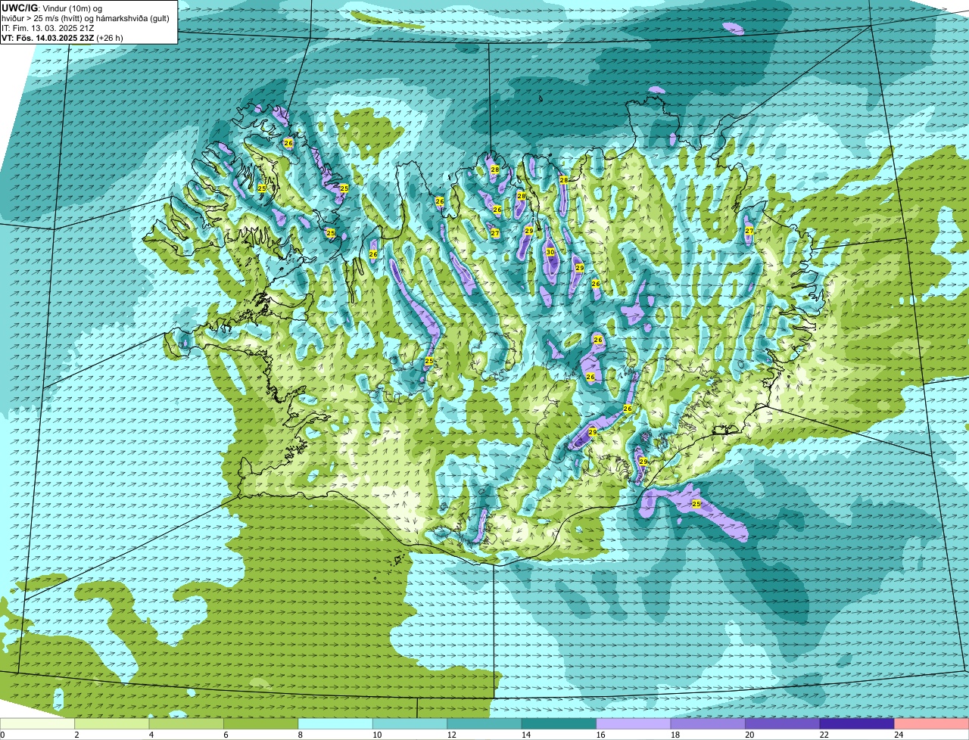Click the pink legend swatch above 24 m/s
The image size is (969, 740).
[x=931, y=724]
